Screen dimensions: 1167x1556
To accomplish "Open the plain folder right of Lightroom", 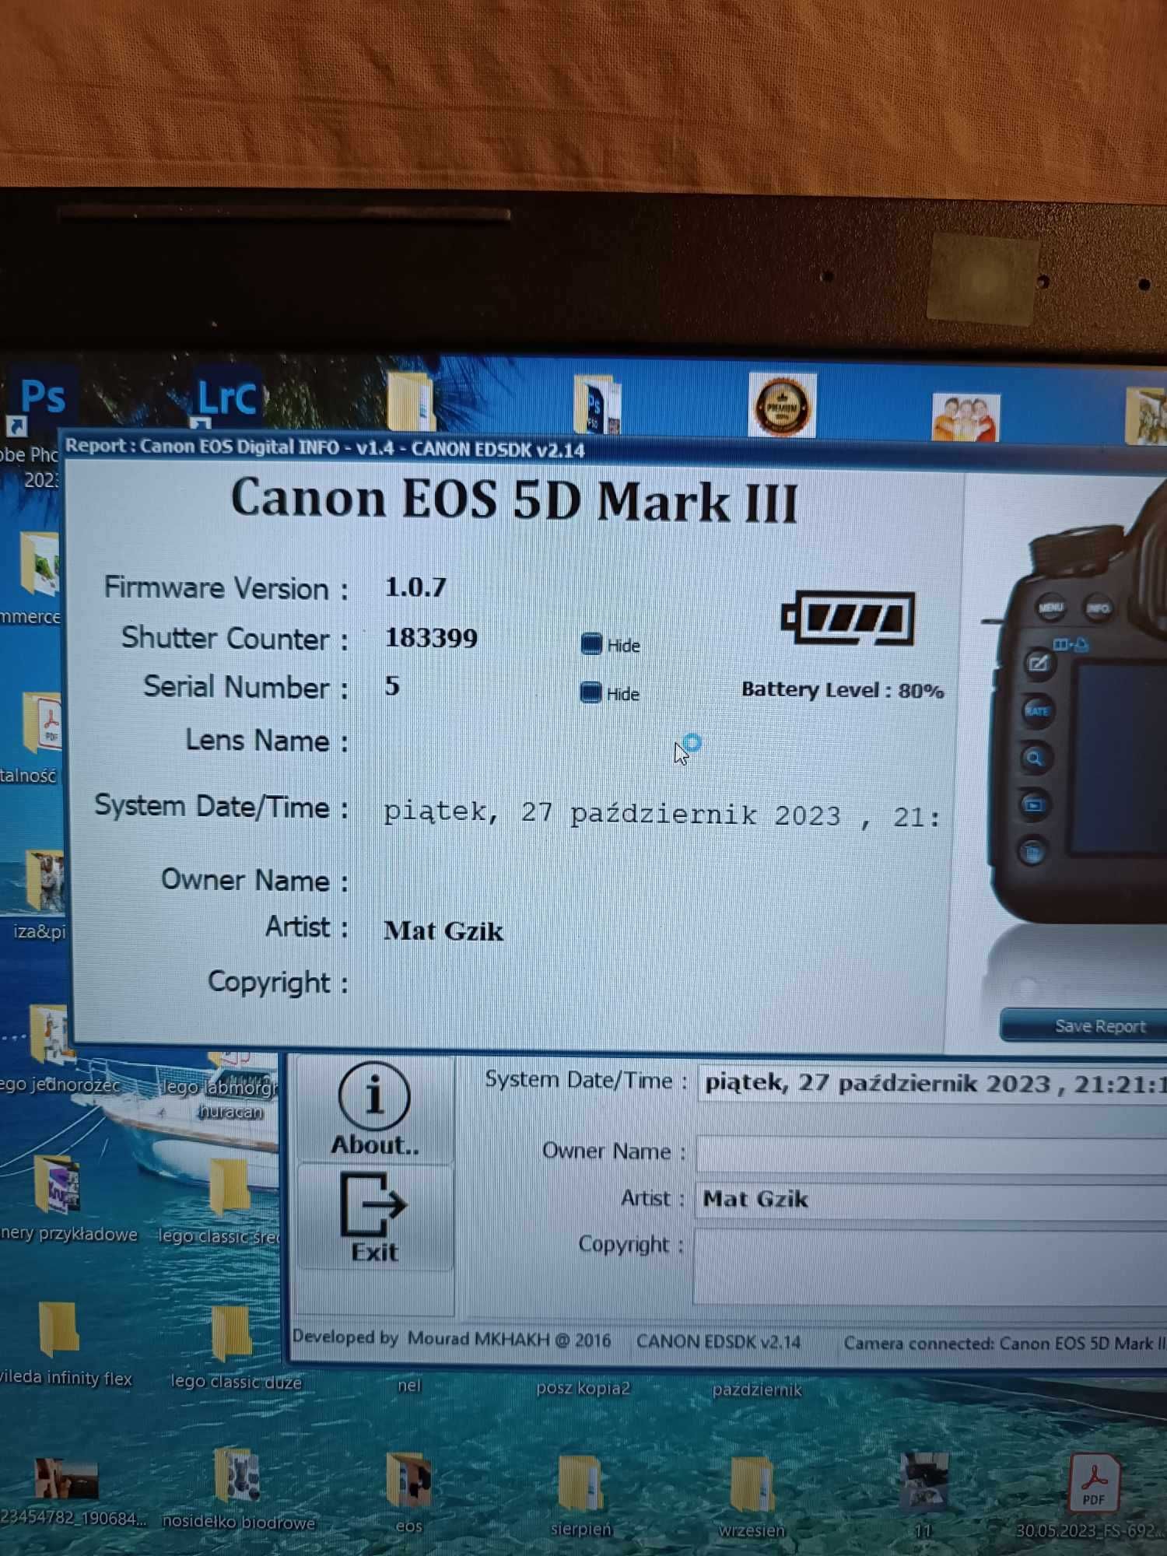I will (411, 401).
